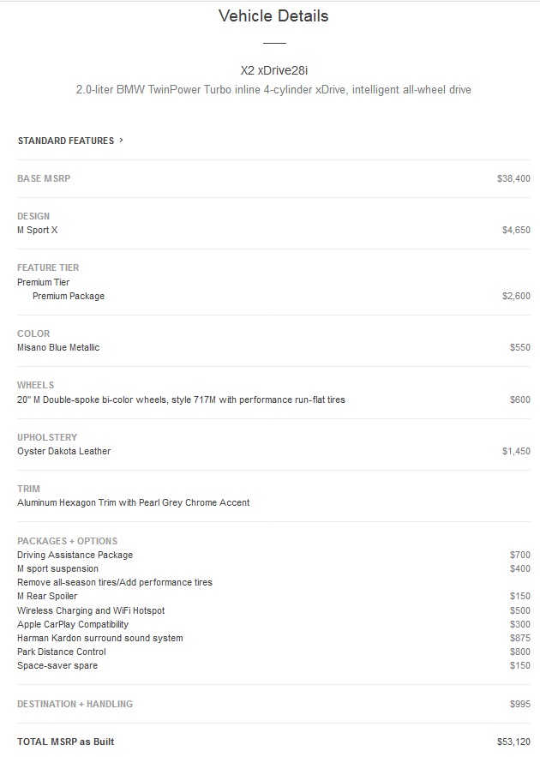Click the Vehicle Details heading

point(273,16)
